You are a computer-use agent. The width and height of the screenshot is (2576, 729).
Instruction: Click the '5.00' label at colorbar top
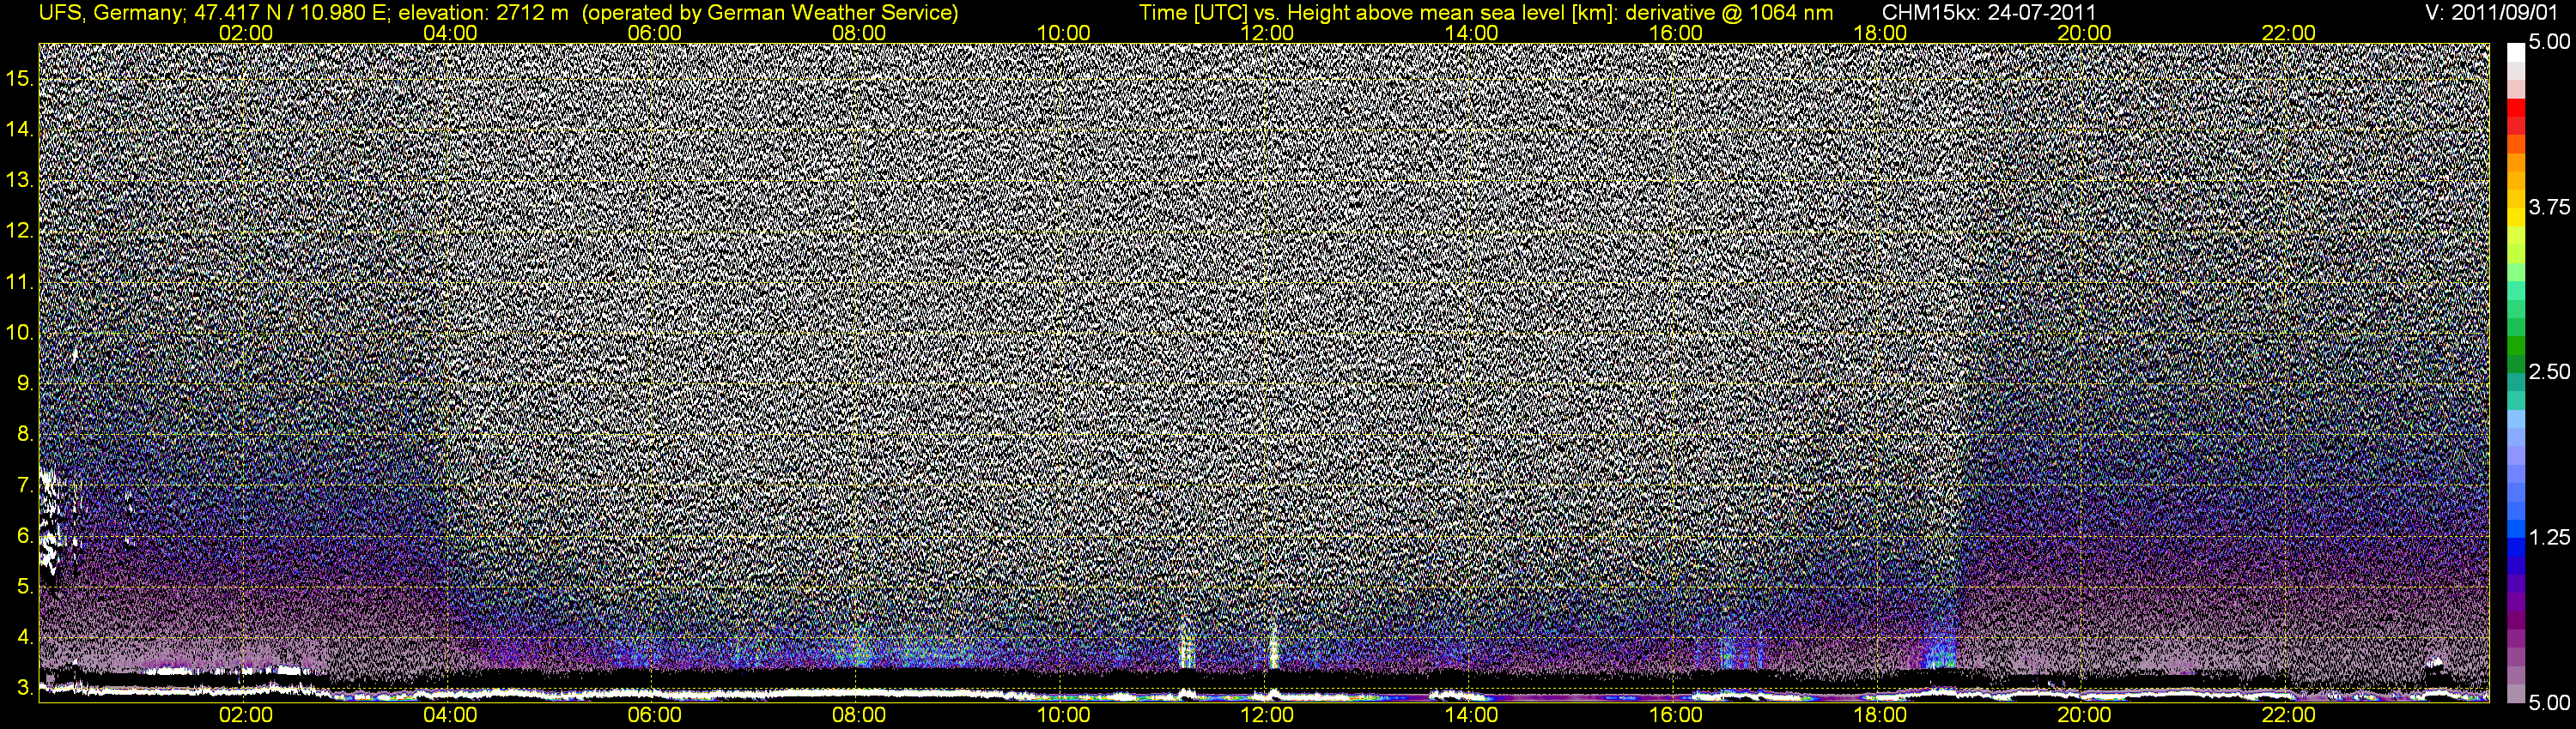point(2549,43)
